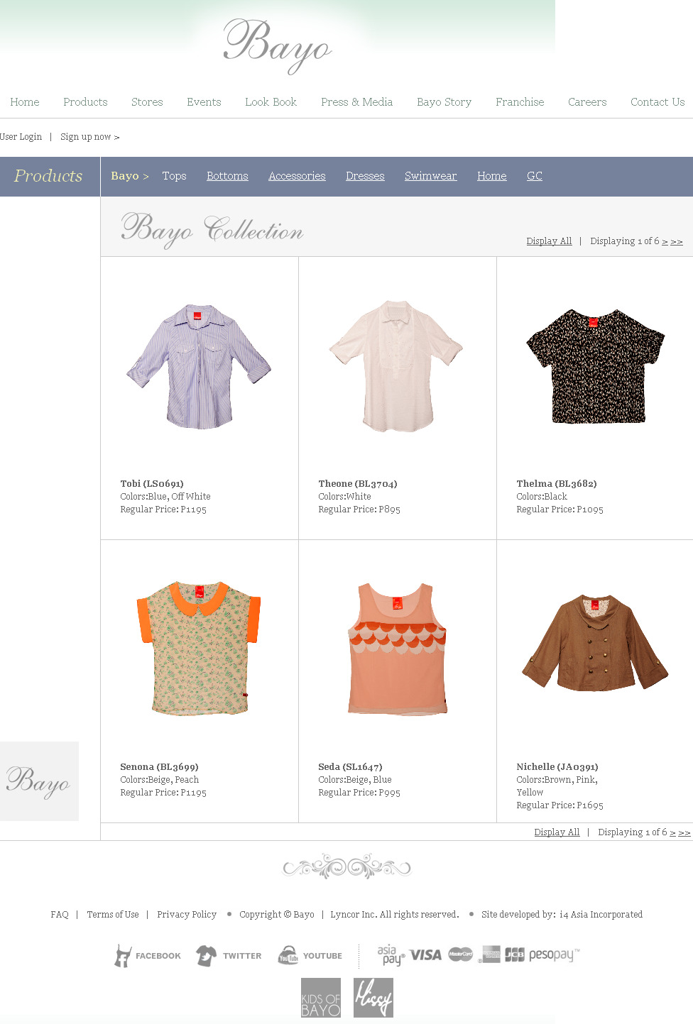Click the American Express logo

click(x=490, y=954)
